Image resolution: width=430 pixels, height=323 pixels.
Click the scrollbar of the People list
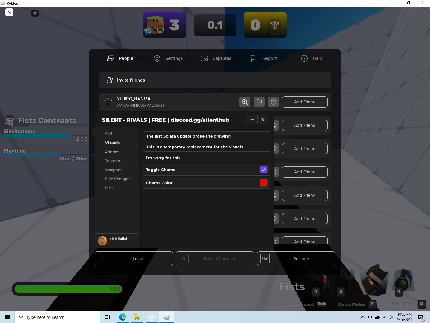(334, 87)
